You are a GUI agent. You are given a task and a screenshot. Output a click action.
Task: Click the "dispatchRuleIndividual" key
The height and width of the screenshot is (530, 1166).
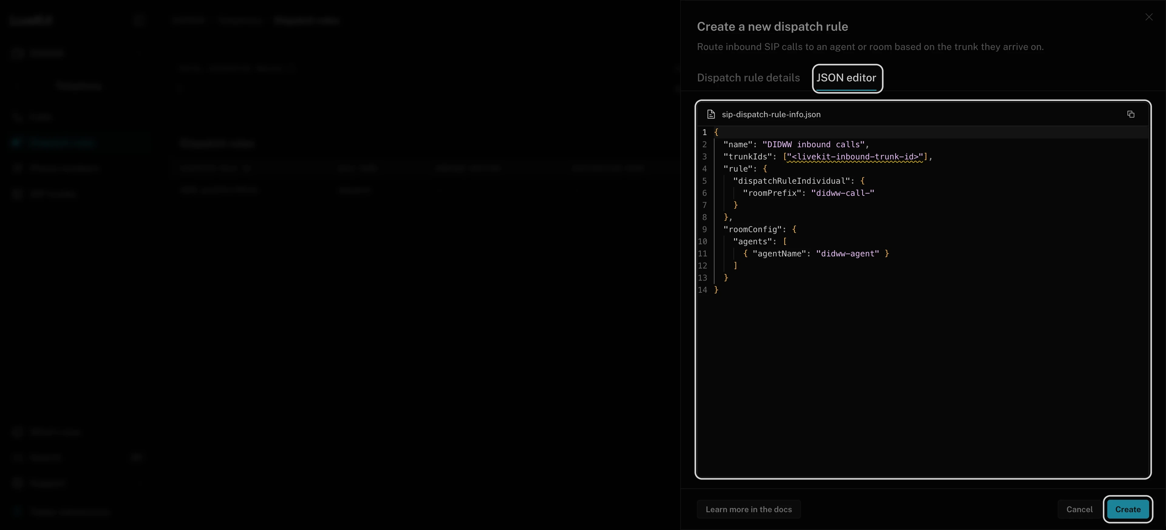[x=791, y=181]
